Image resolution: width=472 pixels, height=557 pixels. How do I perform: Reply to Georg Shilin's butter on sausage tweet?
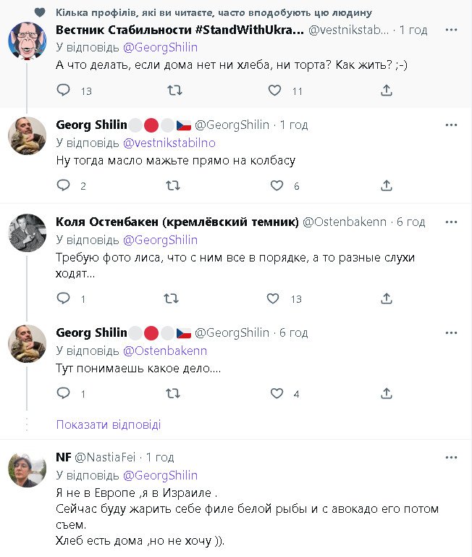64,186
